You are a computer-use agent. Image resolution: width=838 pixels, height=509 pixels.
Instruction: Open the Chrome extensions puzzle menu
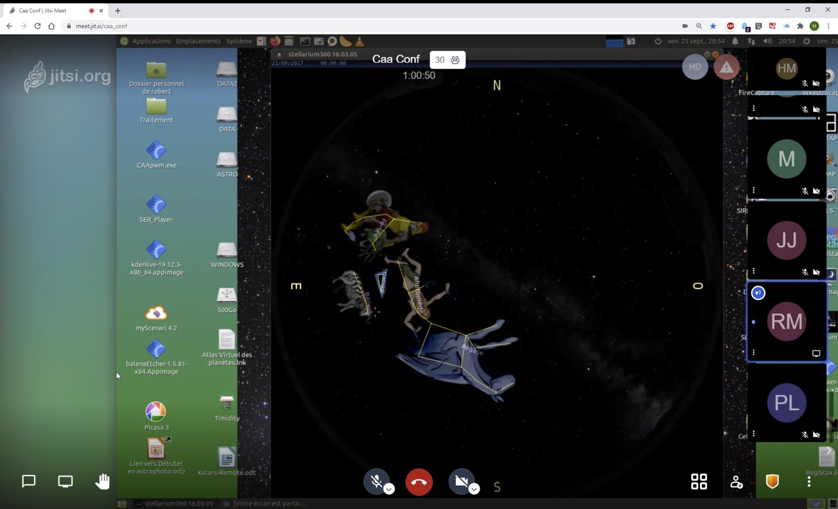click(800, 26)
